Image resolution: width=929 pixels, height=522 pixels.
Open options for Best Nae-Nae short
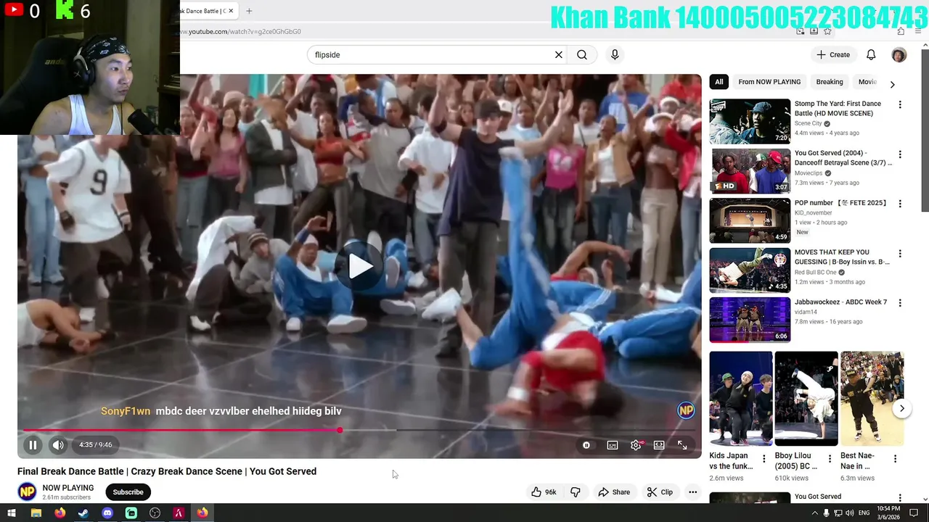click(x=895, y=459)
